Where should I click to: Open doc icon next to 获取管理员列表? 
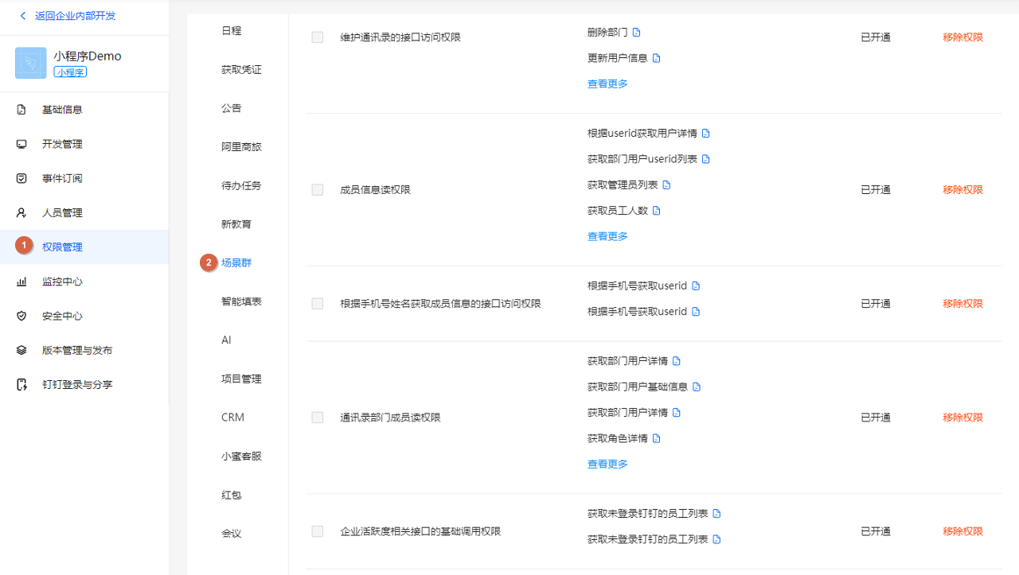(x=666, y=185)
